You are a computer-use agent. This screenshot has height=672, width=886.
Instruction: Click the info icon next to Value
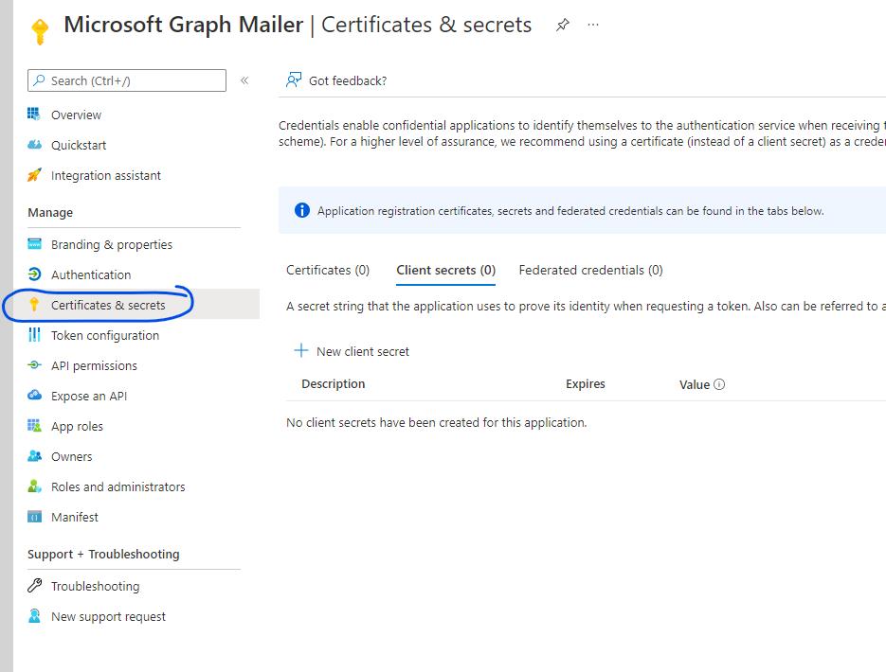(718, 384)
